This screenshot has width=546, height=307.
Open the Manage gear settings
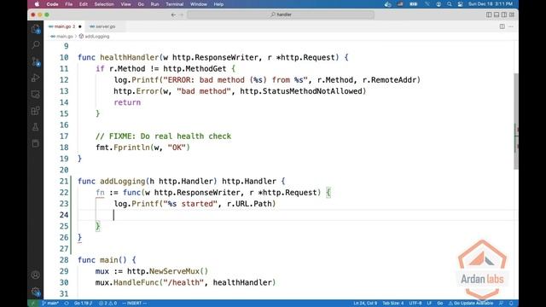tap(36, 292)
